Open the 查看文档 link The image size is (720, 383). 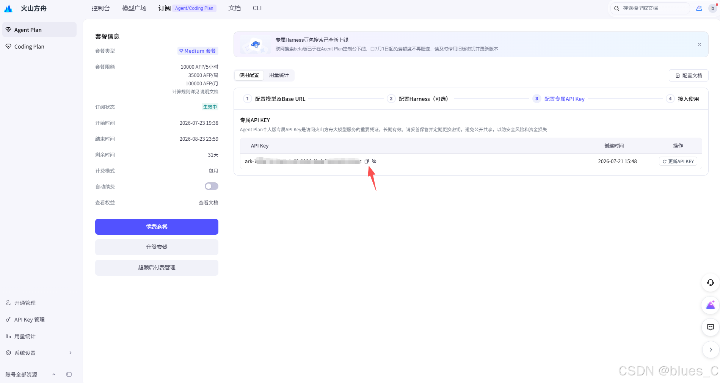(x=209, y=202)
